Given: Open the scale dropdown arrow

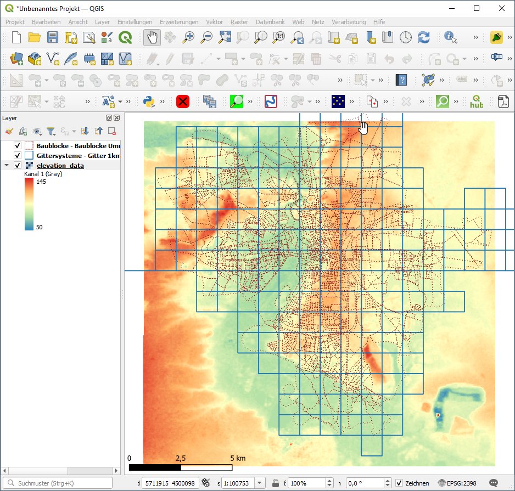Looking at the screenshot, I should (x=260, y=483).
